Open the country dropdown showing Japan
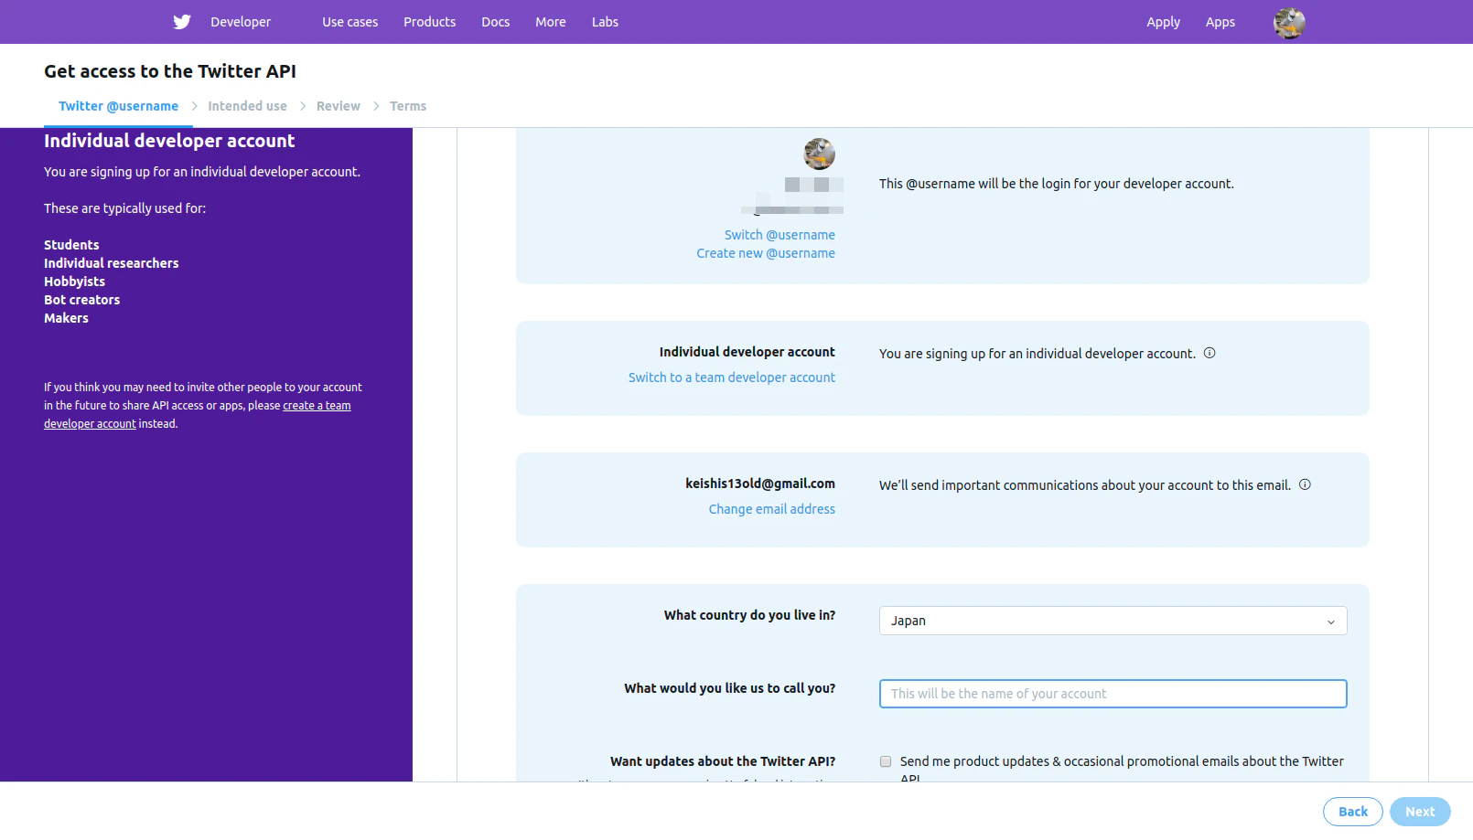Screen dimensions: 1473x840 coord(1113,621)
